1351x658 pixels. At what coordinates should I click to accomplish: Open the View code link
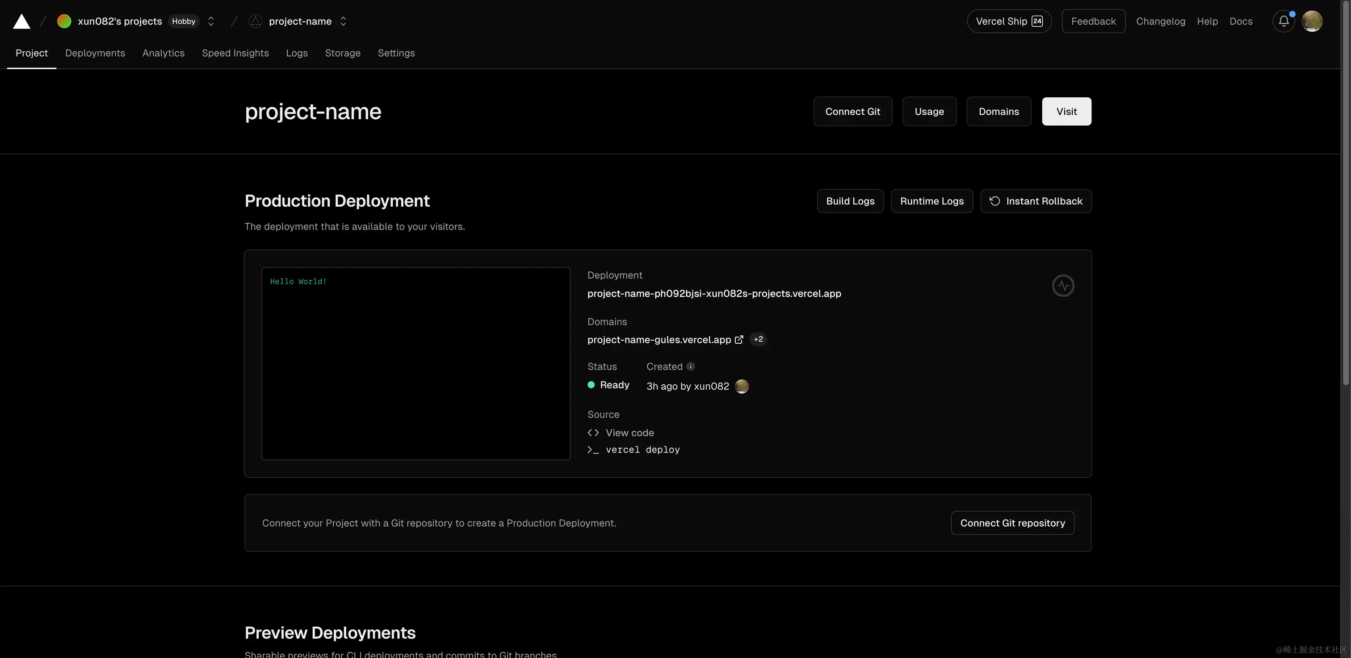629,433
